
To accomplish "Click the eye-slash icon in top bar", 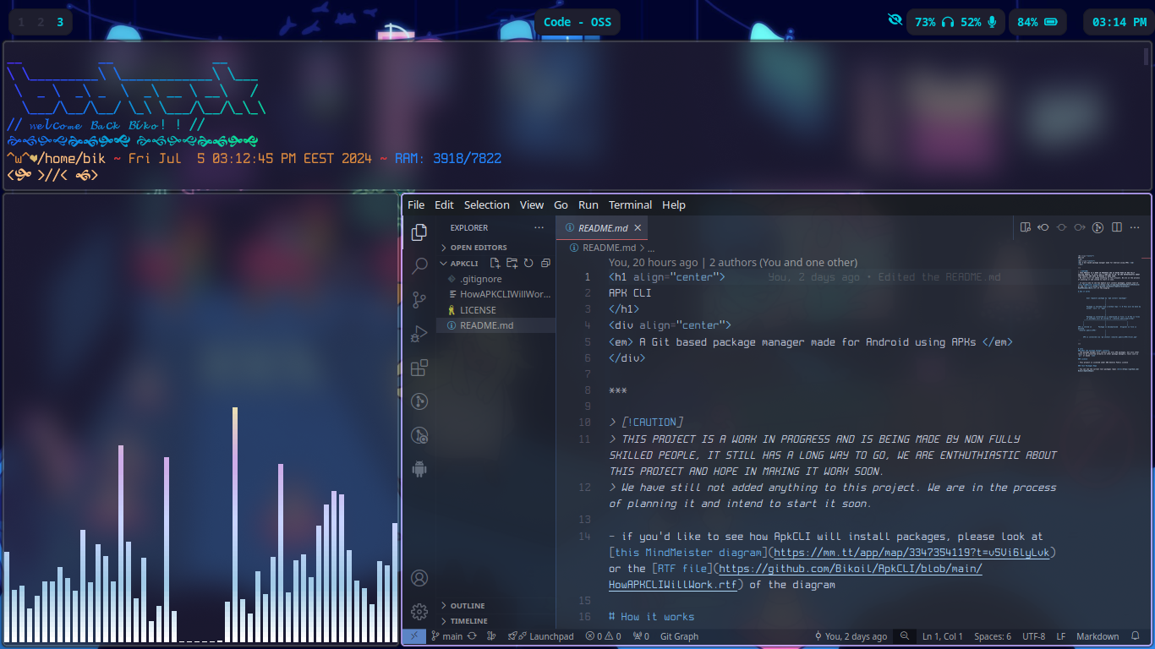I will pyautogui.click(x=895, y=21).
